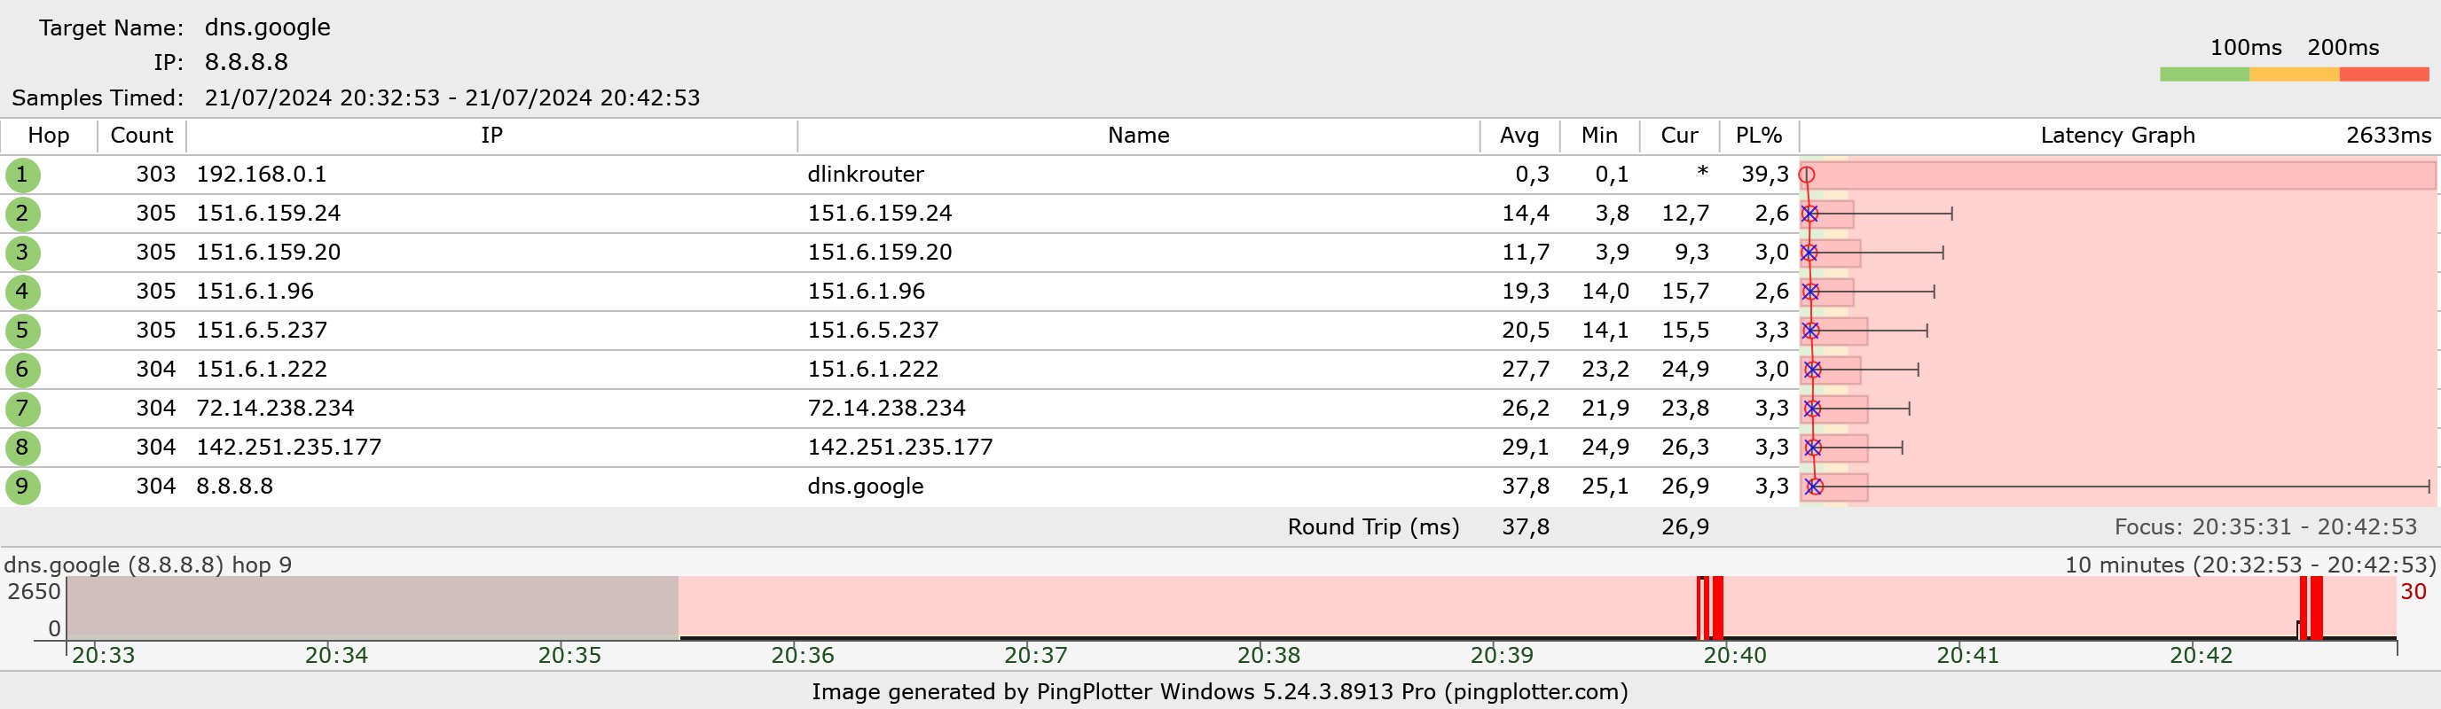Click packet loss value 39,3 for hop 1
The image size is (2441, 709).
coord(1764,175)
